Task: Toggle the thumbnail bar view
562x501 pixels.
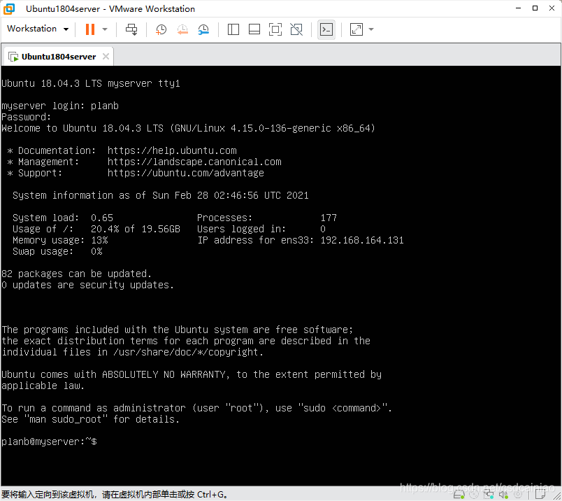Action: 254,29
